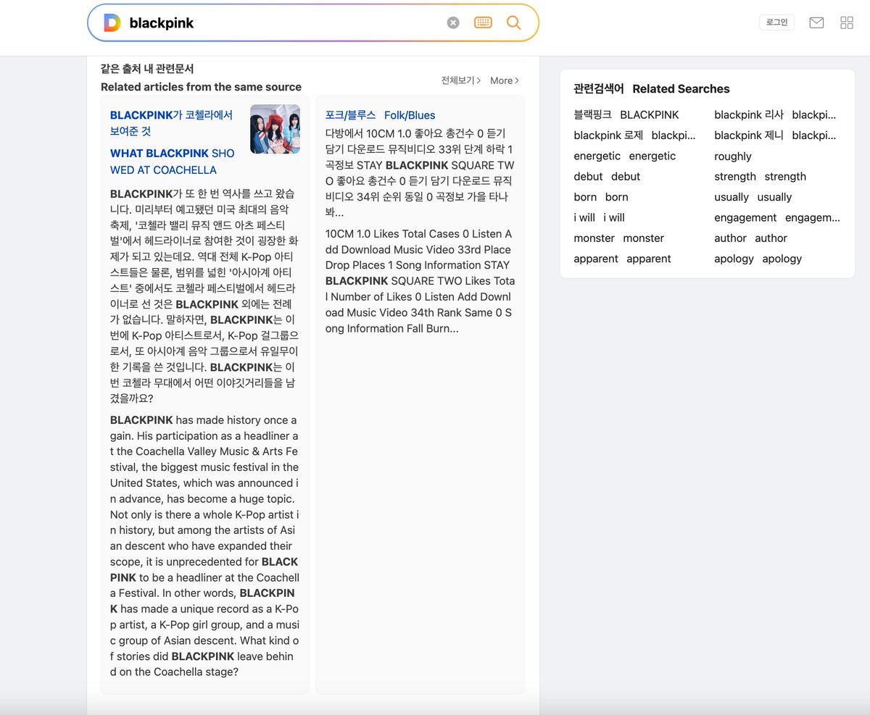This screenshot has height=715, width=870.
Task: Select related search blackpink 리사
Action: (x=775, y=114)
